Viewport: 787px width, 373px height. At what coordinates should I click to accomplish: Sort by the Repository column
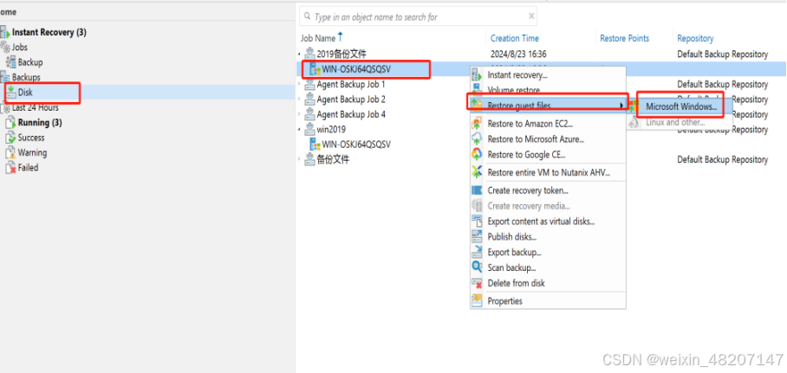pyautogui.click(x=695, y=38)
